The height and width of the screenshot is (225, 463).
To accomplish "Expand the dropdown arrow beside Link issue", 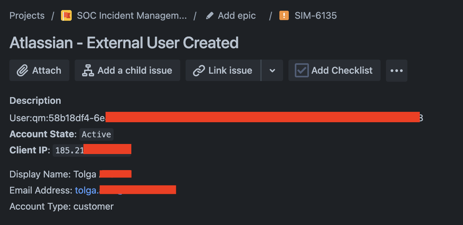I will pos(272,71).
